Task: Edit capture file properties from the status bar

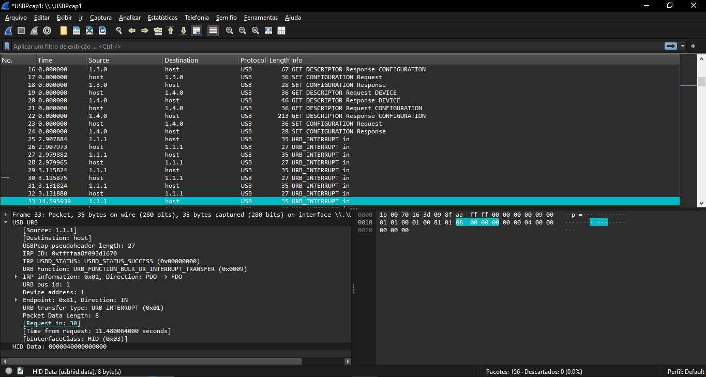Action: tap(21, 371)
